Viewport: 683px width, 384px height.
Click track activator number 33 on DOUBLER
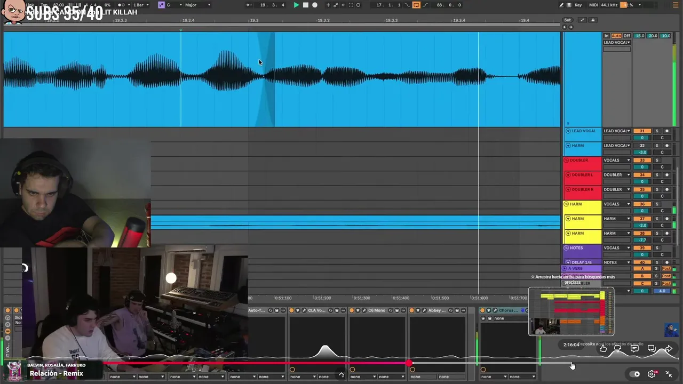coord(642,160)
